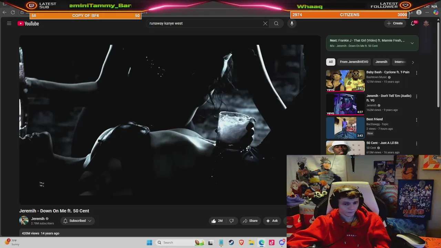
Task: Open the Brave browser taskbar icon
Action: (242, 242)
